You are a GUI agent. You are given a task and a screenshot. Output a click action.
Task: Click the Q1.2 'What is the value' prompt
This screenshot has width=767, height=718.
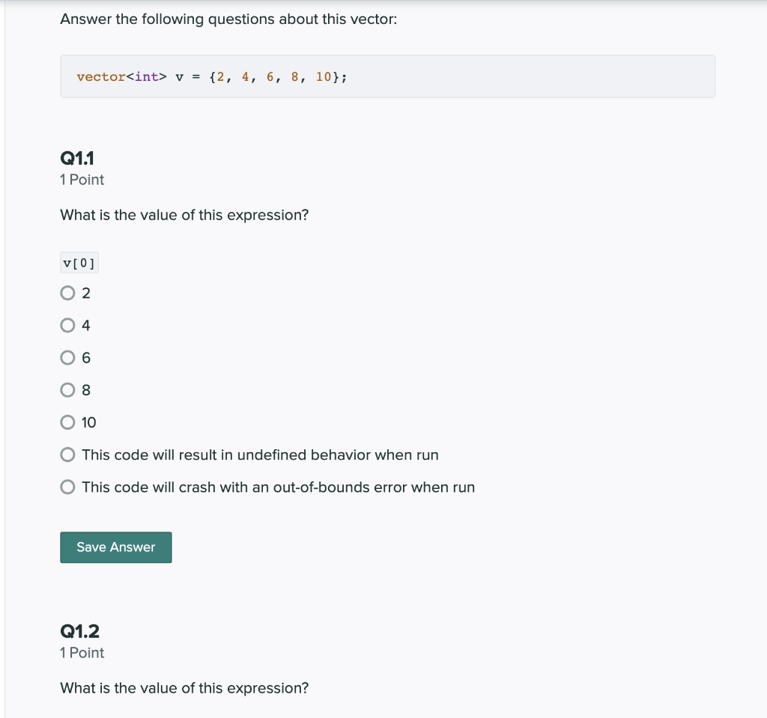[x=184, y=688]
